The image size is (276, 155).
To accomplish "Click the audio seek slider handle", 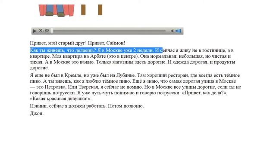I will [x=52, y=31].
